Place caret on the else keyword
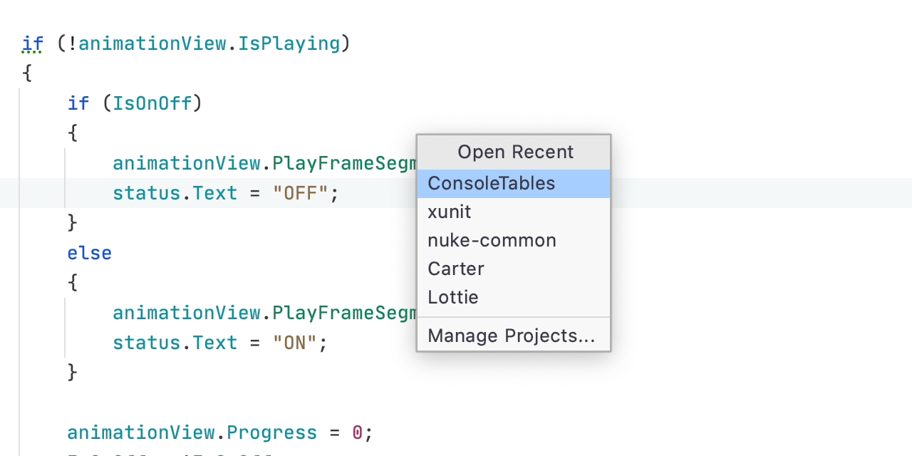 click(x=89, y=253)
